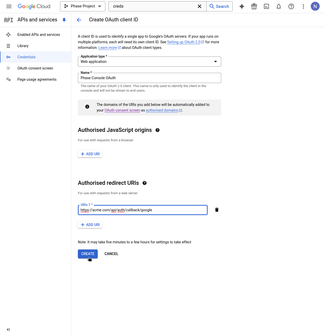Open the main hamburger navigation menu
This screenshot has width=325, height=336.
coord(9,6)
